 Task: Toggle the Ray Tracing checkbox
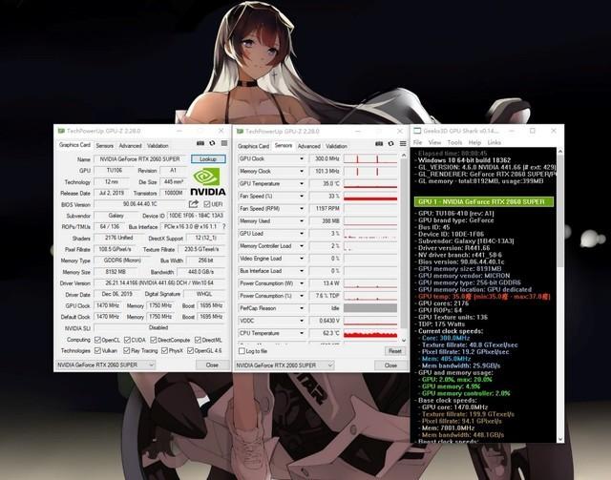(127, 350)
